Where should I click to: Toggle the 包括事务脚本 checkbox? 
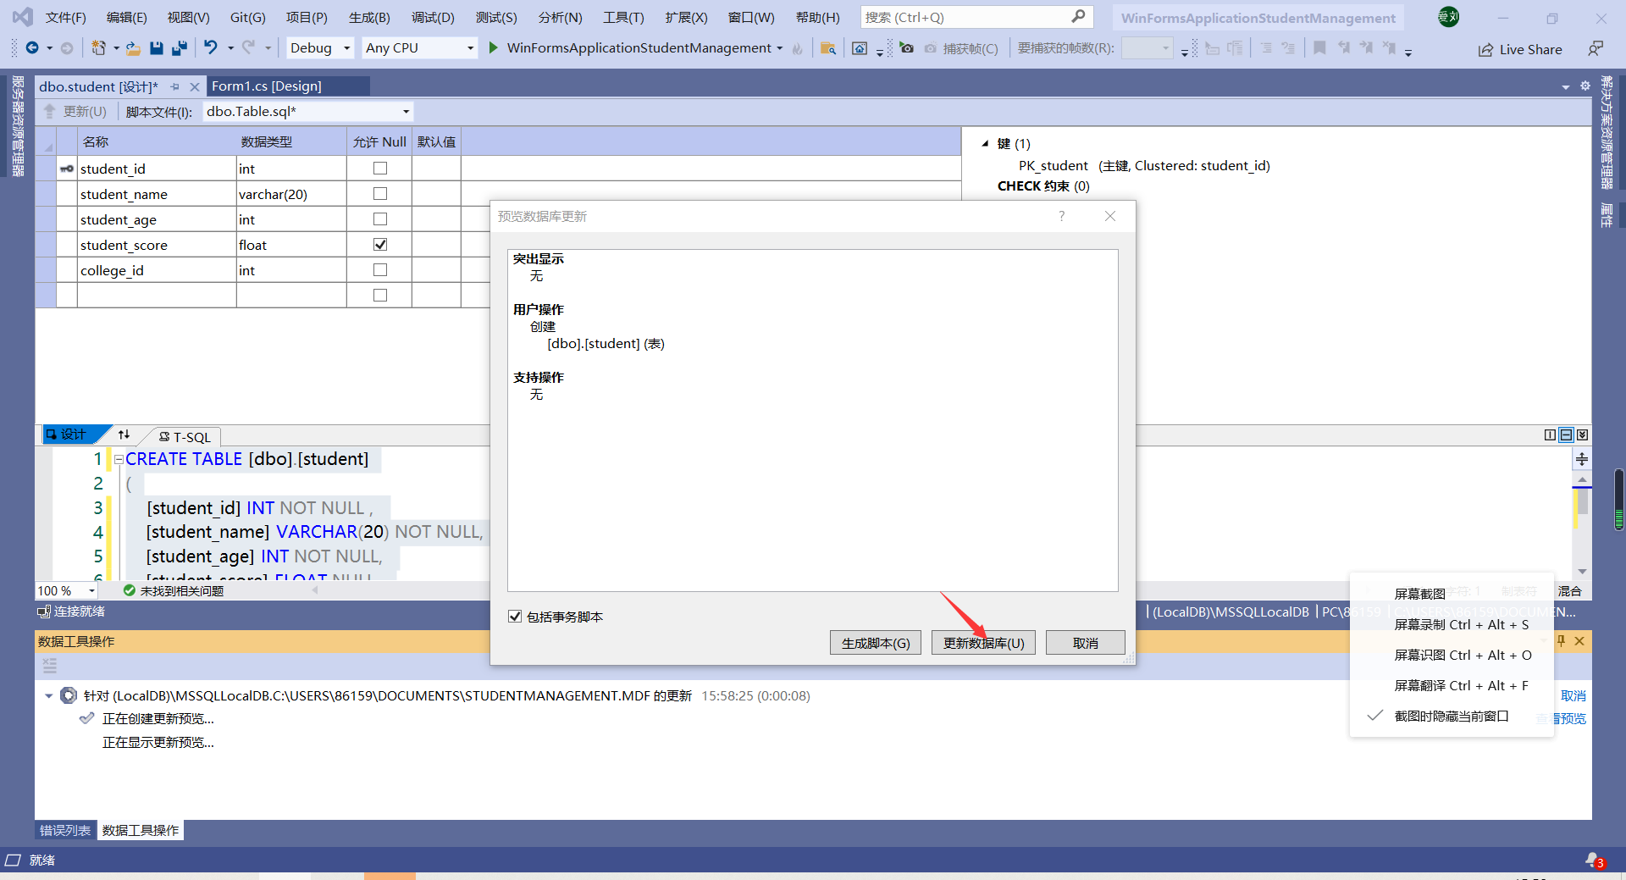[515, 616]
